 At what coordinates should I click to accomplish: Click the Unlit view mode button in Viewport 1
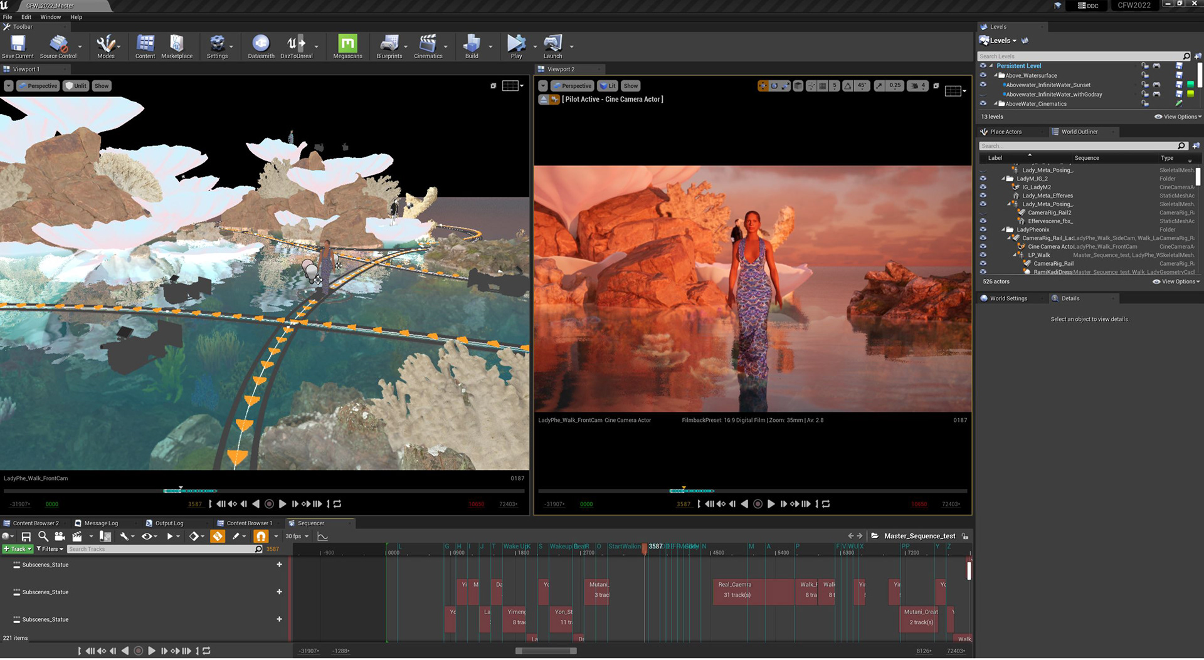click(x=76, y=86)
